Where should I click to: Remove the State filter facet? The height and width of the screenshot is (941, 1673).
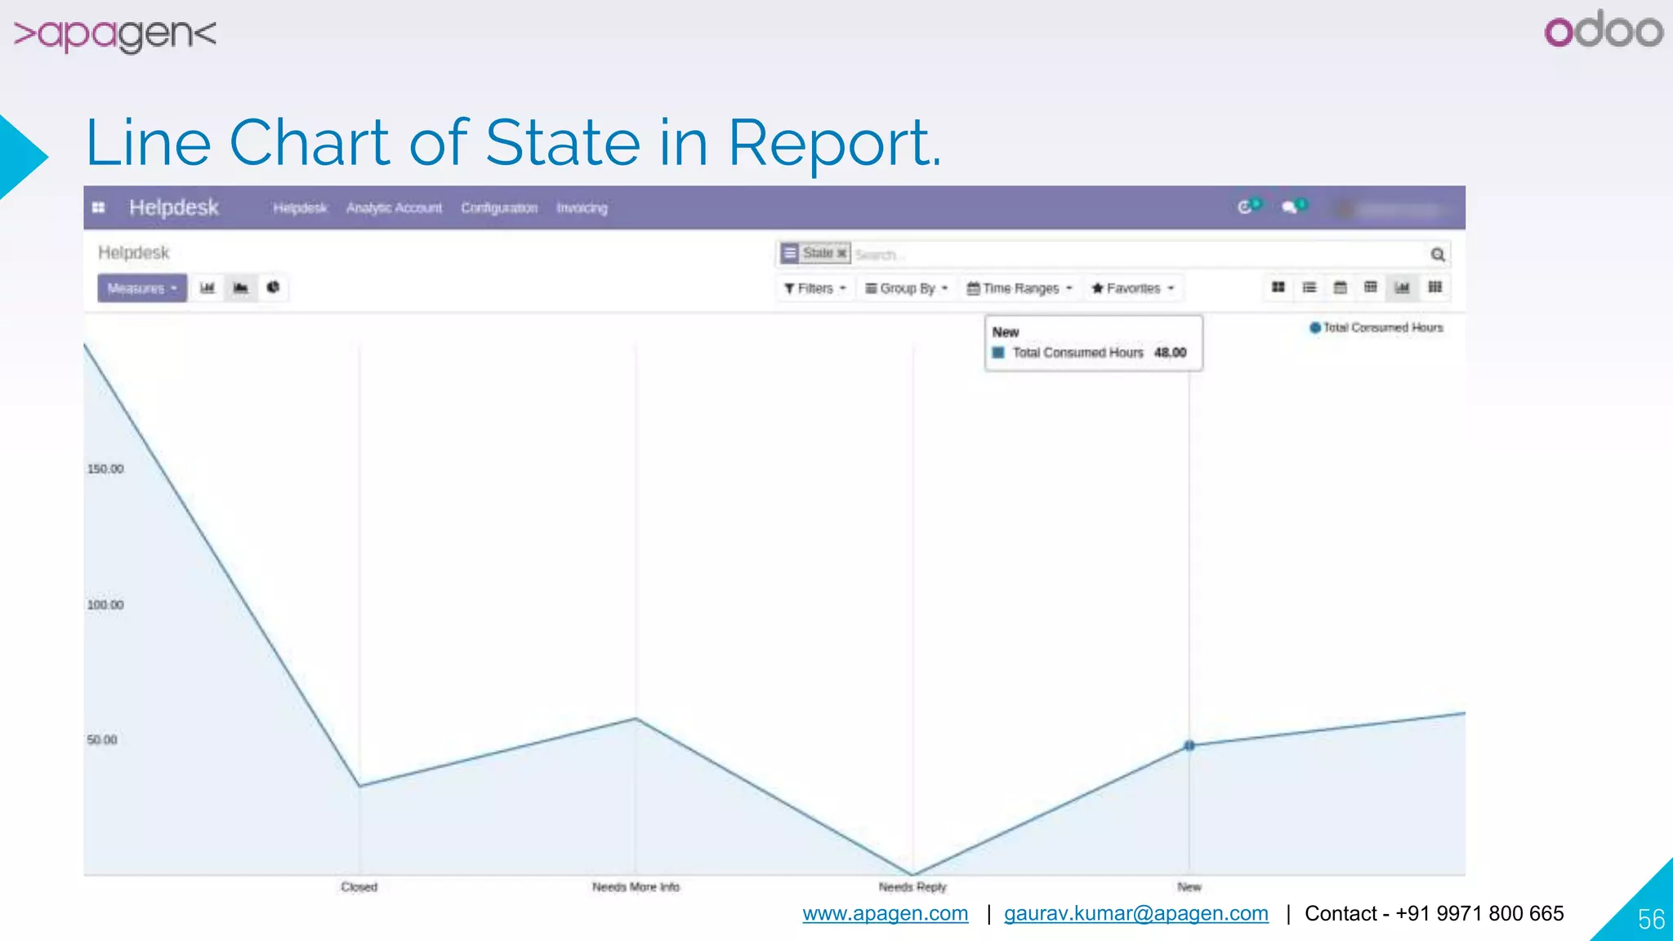click(841, 253)
